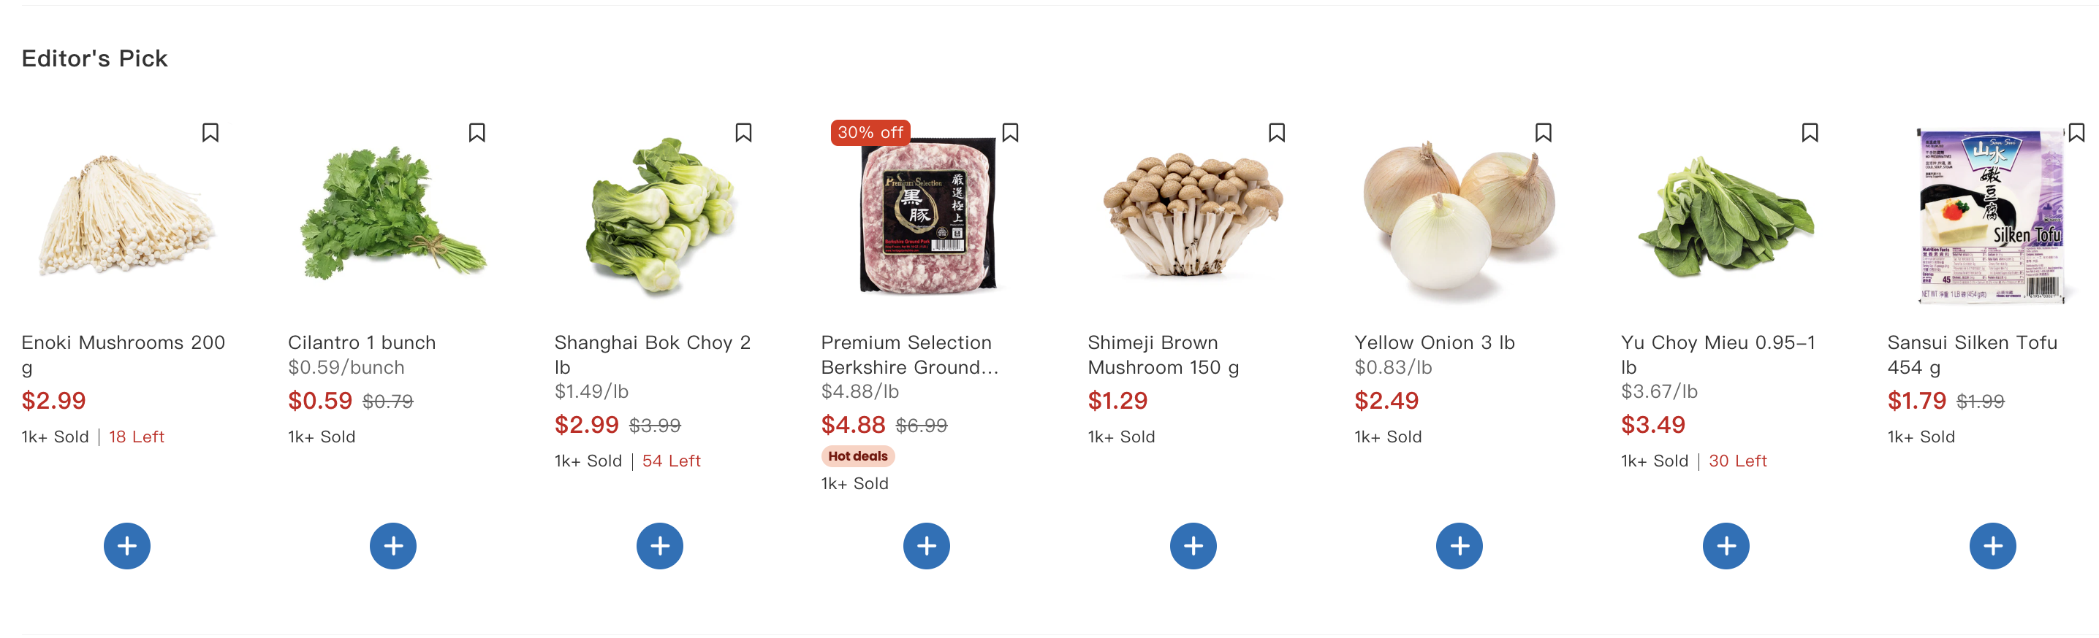Bookmark the Cilantro item

(477, 133)
